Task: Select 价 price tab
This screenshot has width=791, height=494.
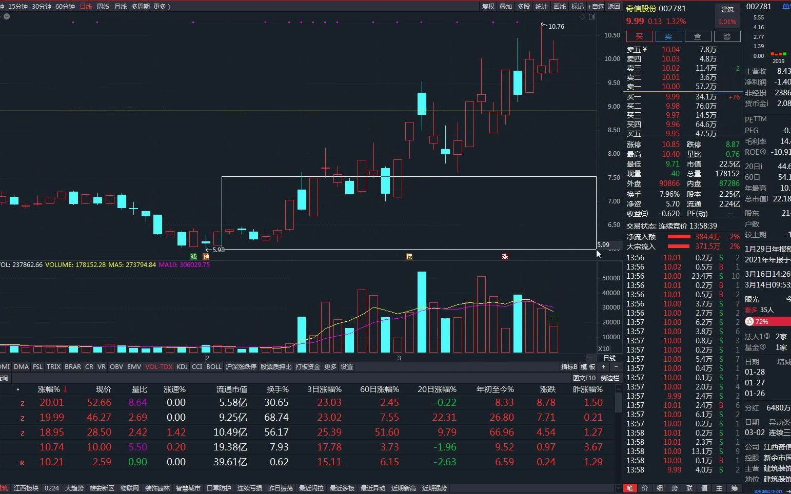Action: 645,488
